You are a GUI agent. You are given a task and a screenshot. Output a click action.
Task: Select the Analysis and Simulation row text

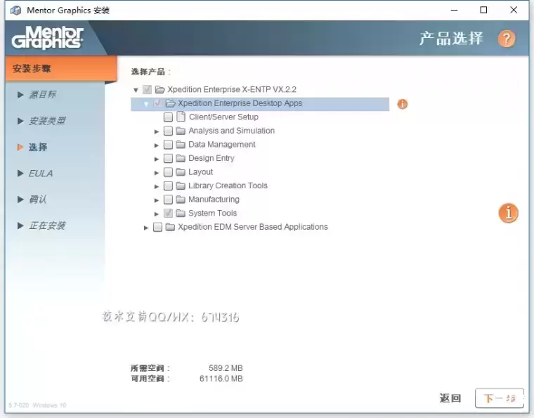[232, 131]
